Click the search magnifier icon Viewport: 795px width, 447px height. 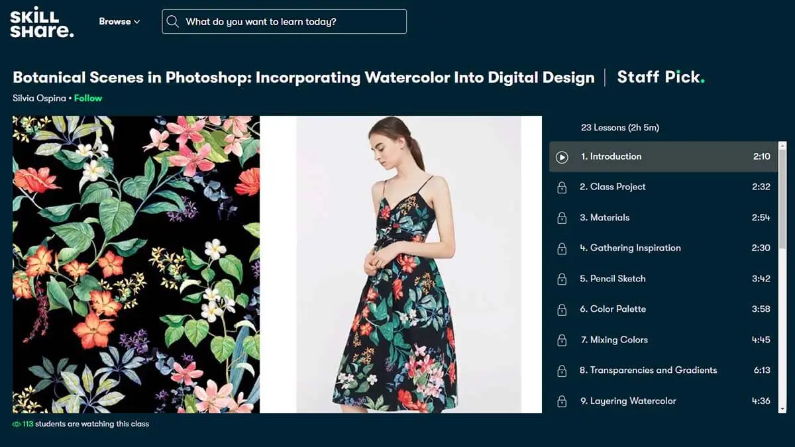(173, 21)
